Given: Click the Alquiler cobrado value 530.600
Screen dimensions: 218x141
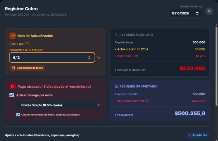Looking at the screenshot, I should pyautogui.click(x=199, y=94).
